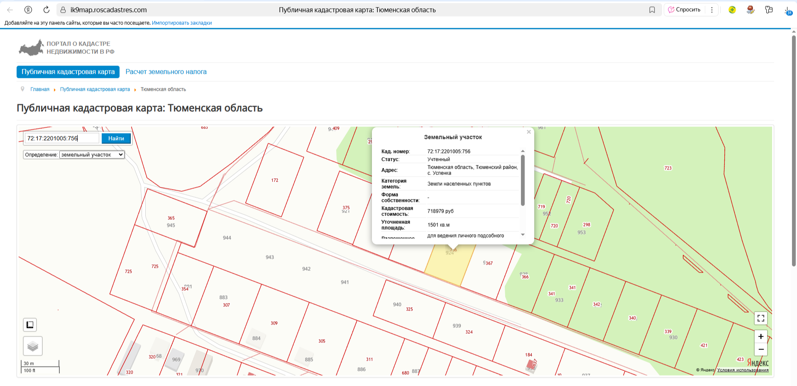This screenshot has height=386, width=797.
Task: Open the 'Определение' object type dropdown
Action: coord(92,155)
